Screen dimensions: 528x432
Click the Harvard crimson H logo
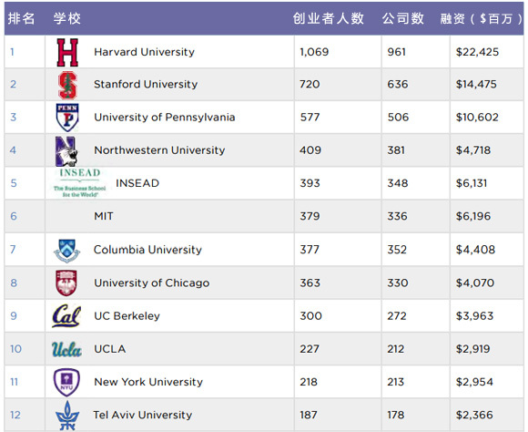[x=67, y=52]
